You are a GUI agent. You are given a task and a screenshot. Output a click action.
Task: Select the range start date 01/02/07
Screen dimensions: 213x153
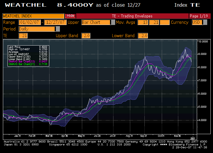tap(30, 22)
